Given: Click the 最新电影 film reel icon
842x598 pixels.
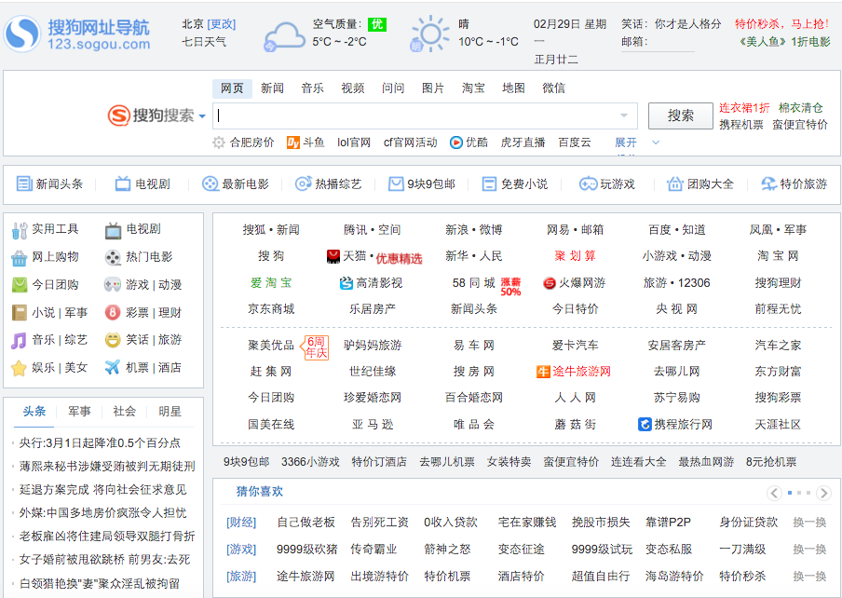Looking at the screenshot, I should 210,183.
